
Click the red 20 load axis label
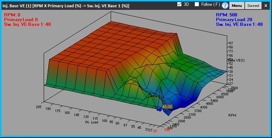155,131
